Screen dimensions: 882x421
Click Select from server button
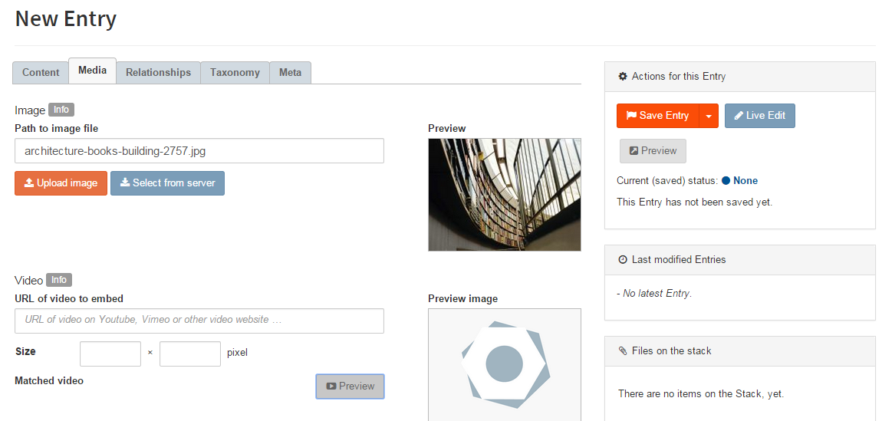[x=167, y=183]
